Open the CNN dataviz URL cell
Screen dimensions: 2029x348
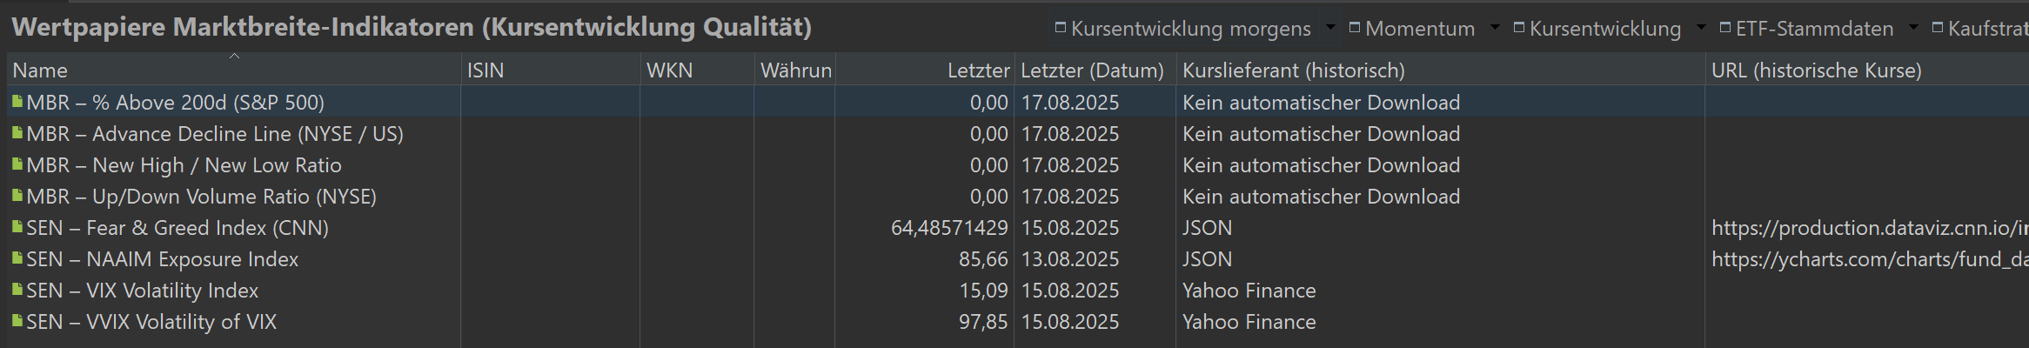1868,228
